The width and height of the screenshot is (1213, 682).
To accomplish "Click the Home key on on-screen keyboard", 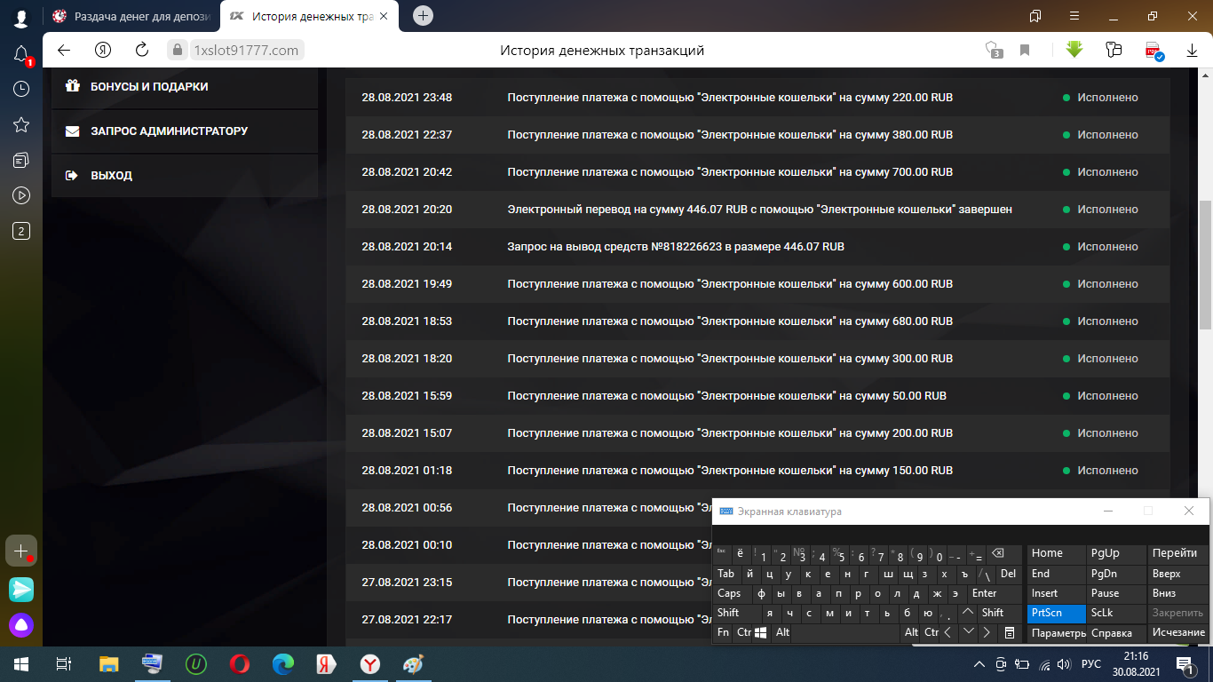I will tap(1057, 553).
